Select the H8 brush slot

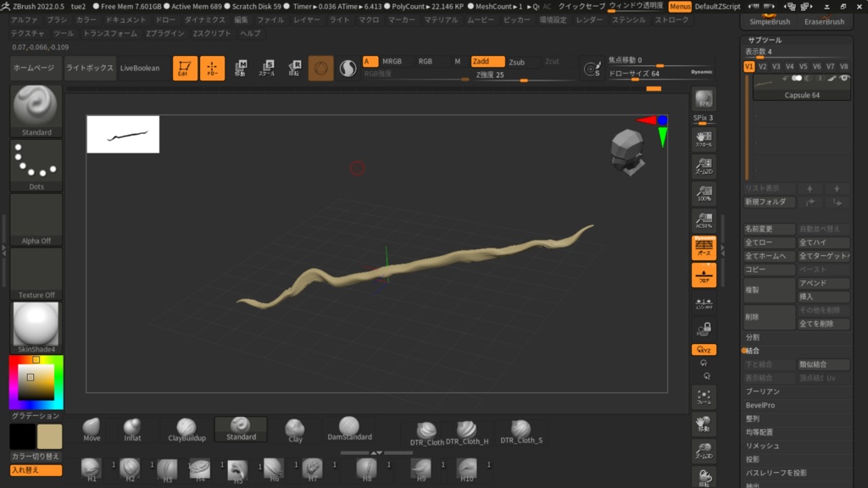coord(366,469)
